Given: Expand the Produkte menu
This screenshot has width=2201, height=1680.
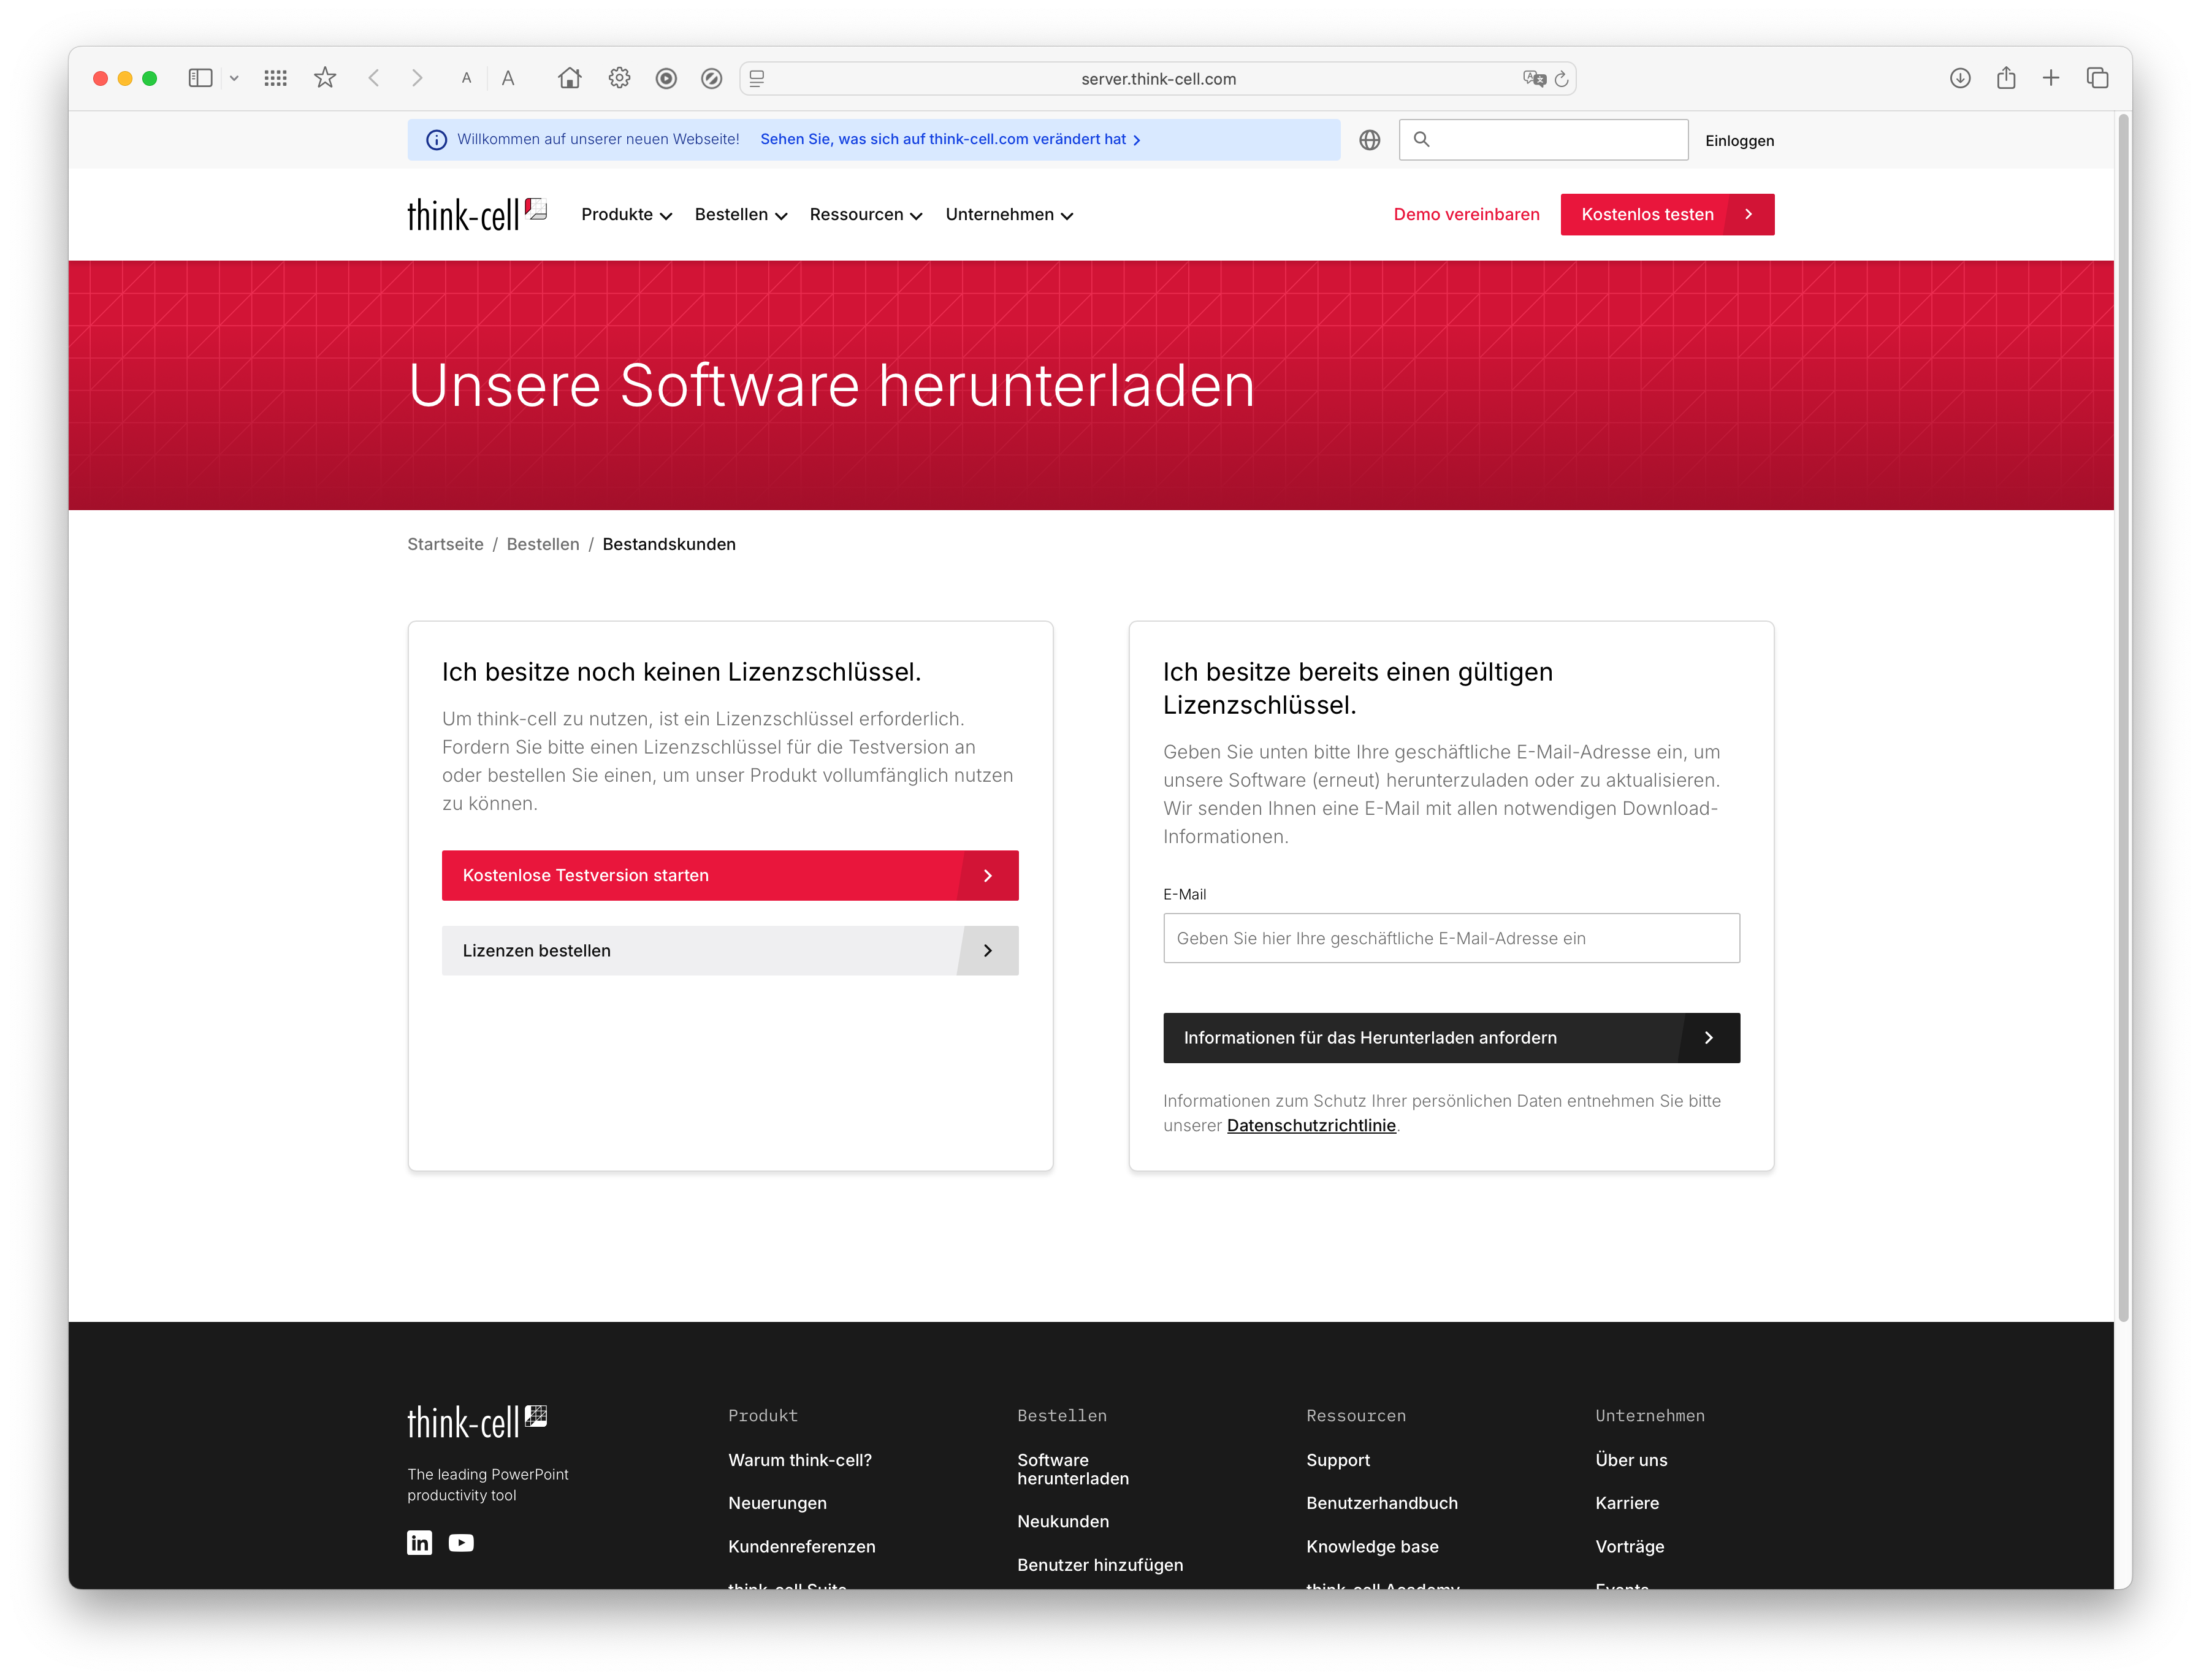Looking at the screenshot, I should 627,214.
